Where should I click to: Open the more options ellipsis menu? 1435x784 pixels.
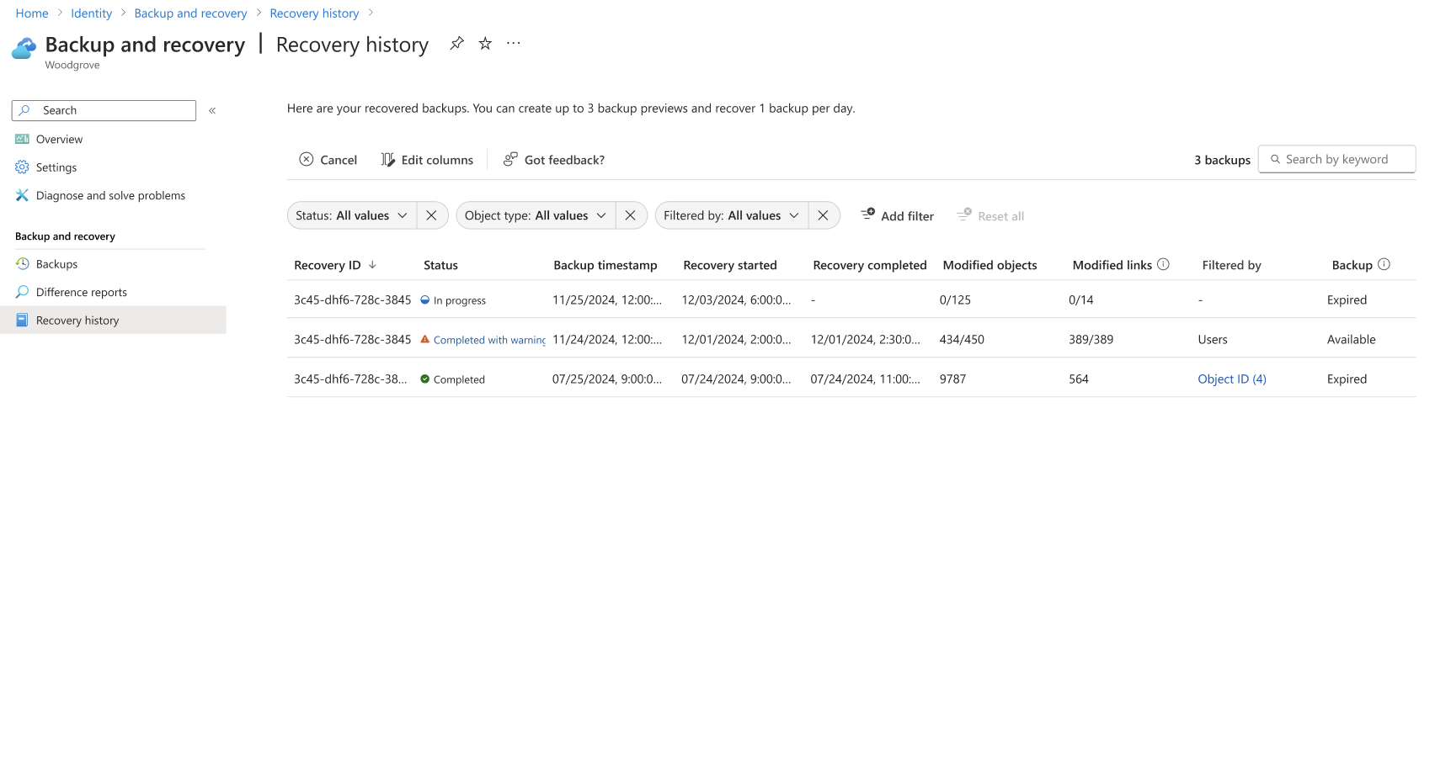(514, 43)
